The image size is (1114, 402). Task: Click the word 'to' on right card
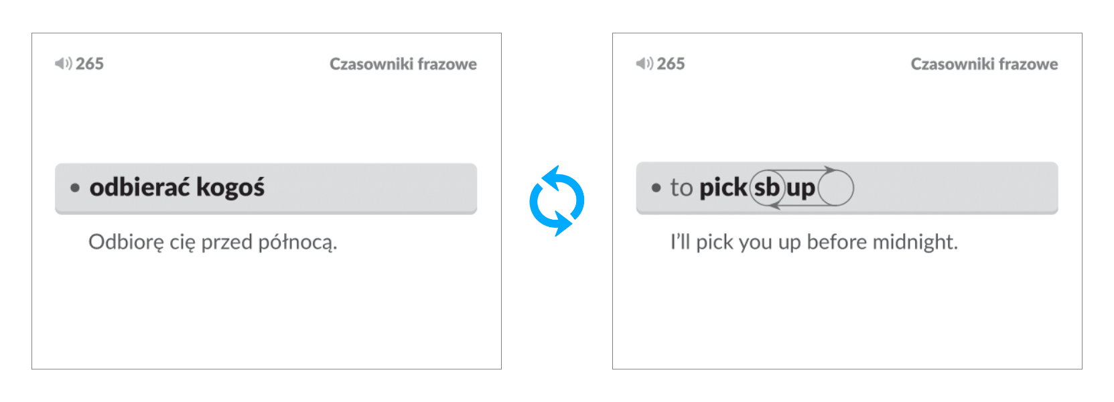click(681, 188)
